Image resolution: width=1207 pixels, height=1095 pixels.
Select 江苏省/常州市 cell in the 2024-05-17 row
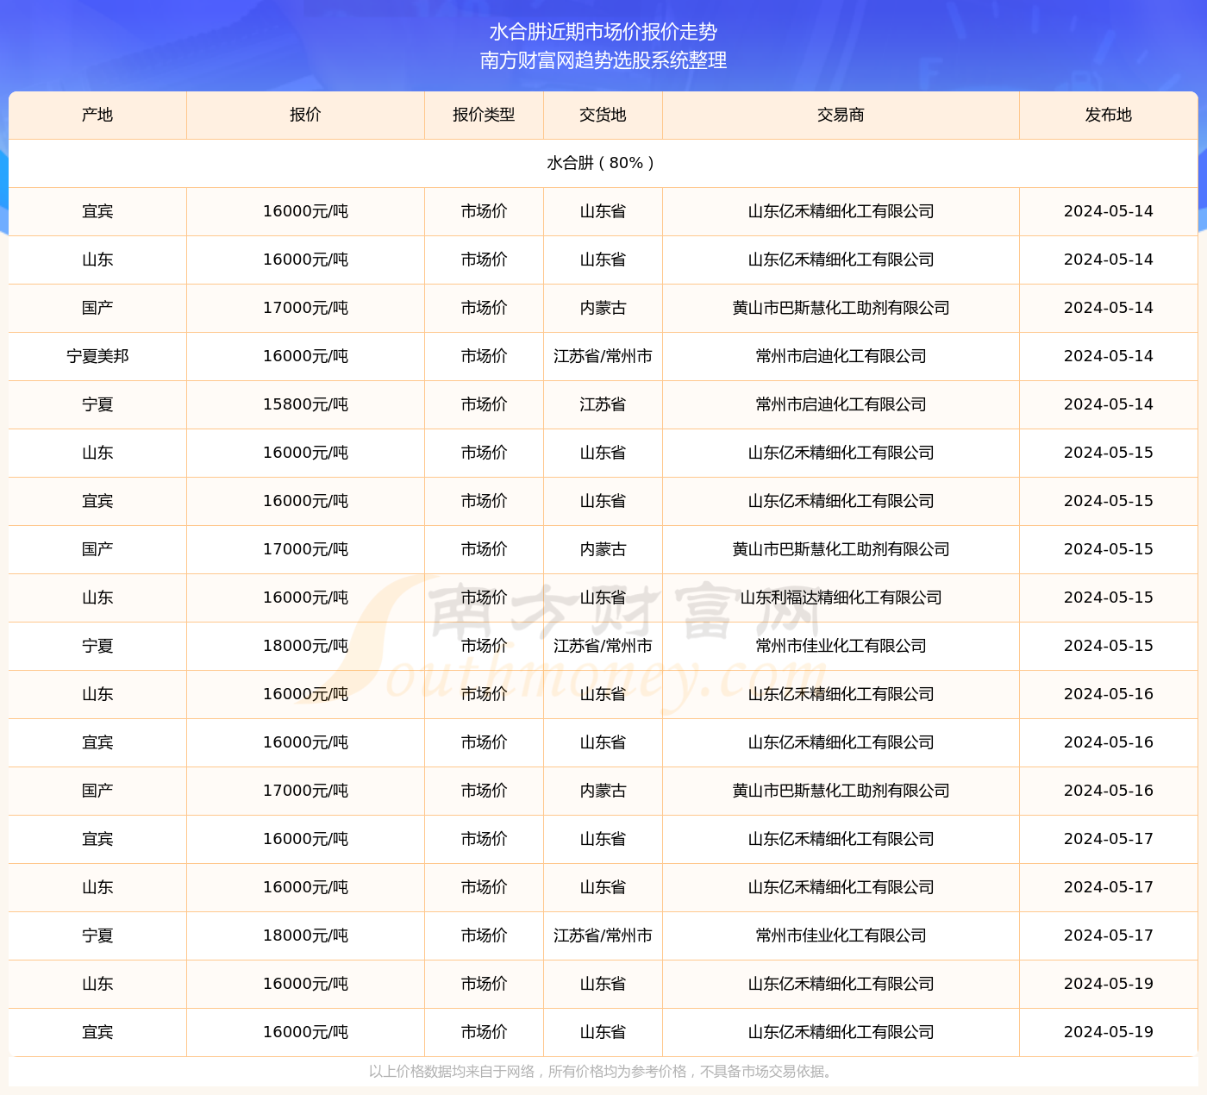coord(603,935)
